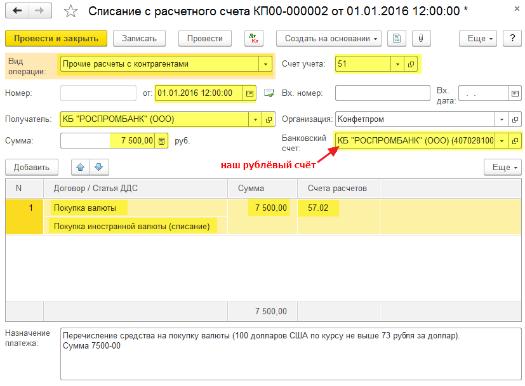
Task: Open the Создать на основании menu
Action: click(x=328, y=38)
